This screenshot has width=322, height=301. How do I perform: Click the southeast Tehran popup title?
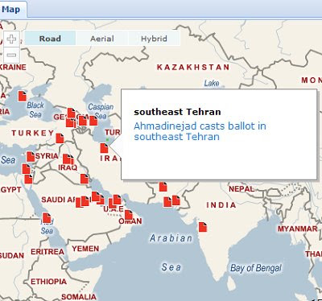coord(177,112)
